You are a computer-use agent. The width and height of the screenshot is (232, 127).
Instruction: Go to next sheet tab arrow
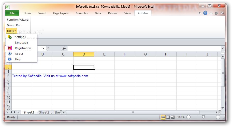[15, 112]
